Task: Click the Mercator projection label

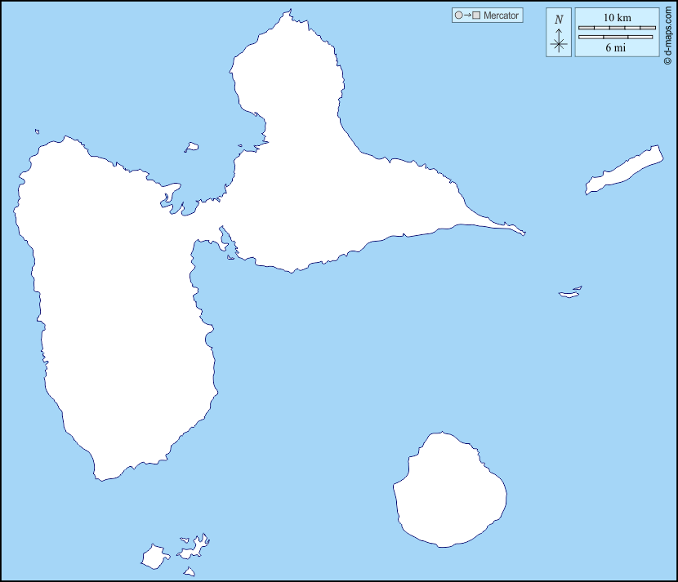Action: pos(501,16)
